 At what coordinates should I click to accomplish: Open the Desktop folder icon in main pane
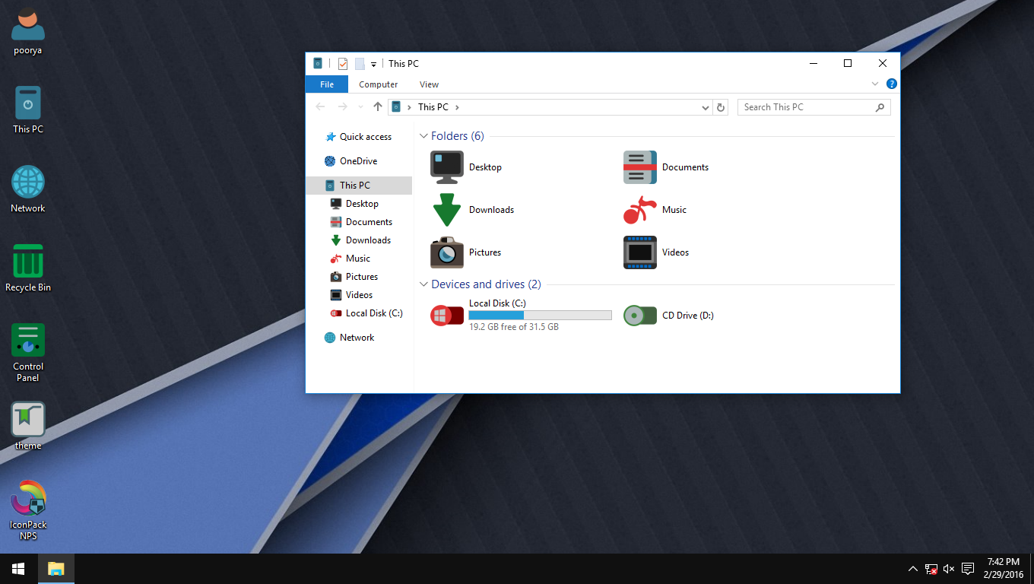[446, 167]
